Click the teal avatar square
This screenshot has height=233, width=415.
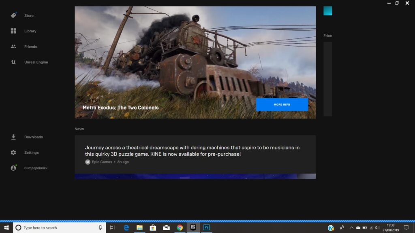point(327,11)
